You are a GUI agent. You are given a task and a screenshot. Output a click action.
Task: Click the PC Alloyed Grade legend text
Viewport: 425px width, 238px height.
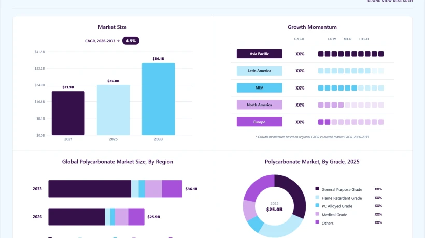pyautogui.click(x=337, y=206)
